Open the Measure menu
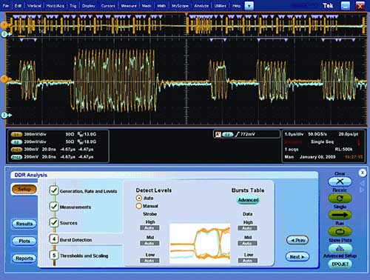 point(129,6)
